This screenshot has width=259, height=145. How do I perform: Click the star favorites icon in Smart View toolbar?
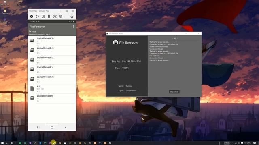click(x=72, y=17)
